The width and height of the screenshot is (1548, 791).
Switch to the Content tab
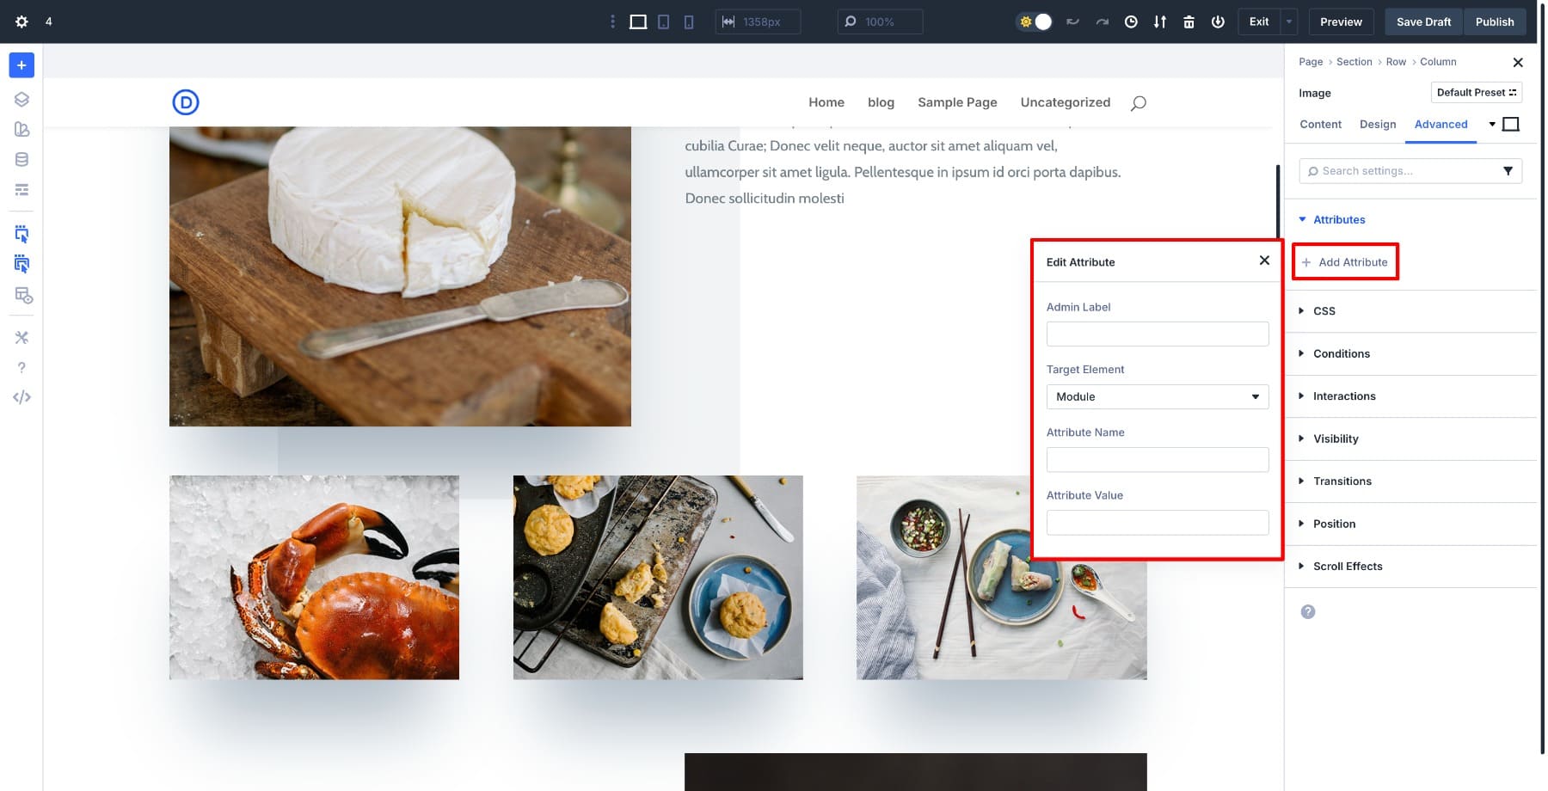pos(1320,125)
